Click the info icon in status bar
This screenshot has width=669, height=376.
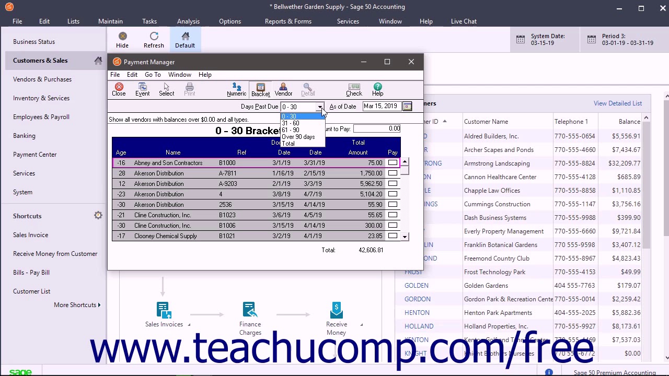tap(549, 372)
